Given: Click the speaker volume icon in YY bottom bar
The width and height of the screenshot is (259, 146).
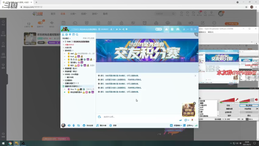Looking at the screenshot, I should (x=69, y=126).
